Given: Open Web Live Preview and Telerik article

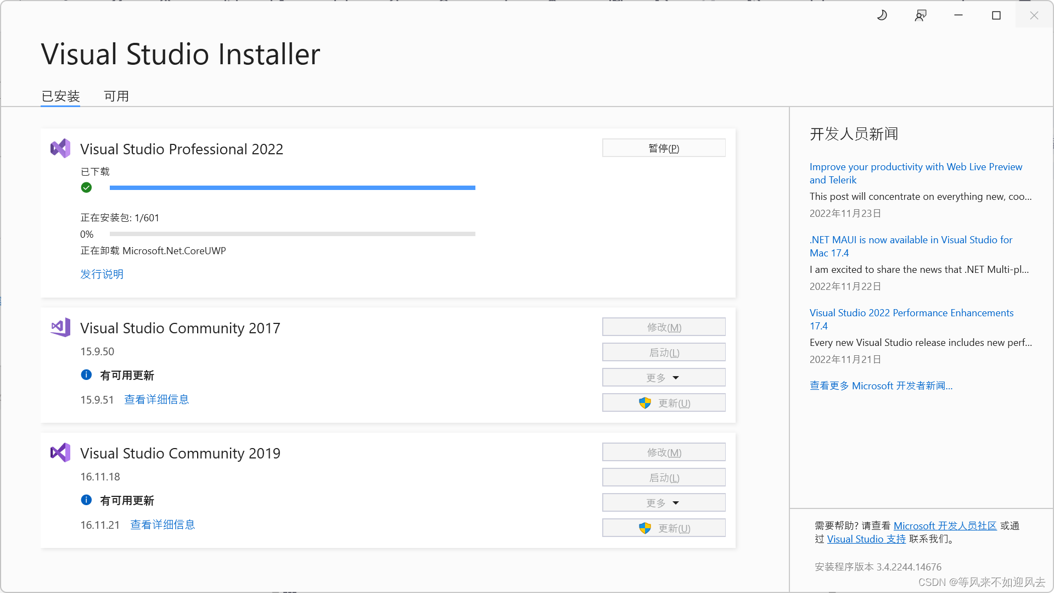Looking at the screenshot, I should click(916, 173).
